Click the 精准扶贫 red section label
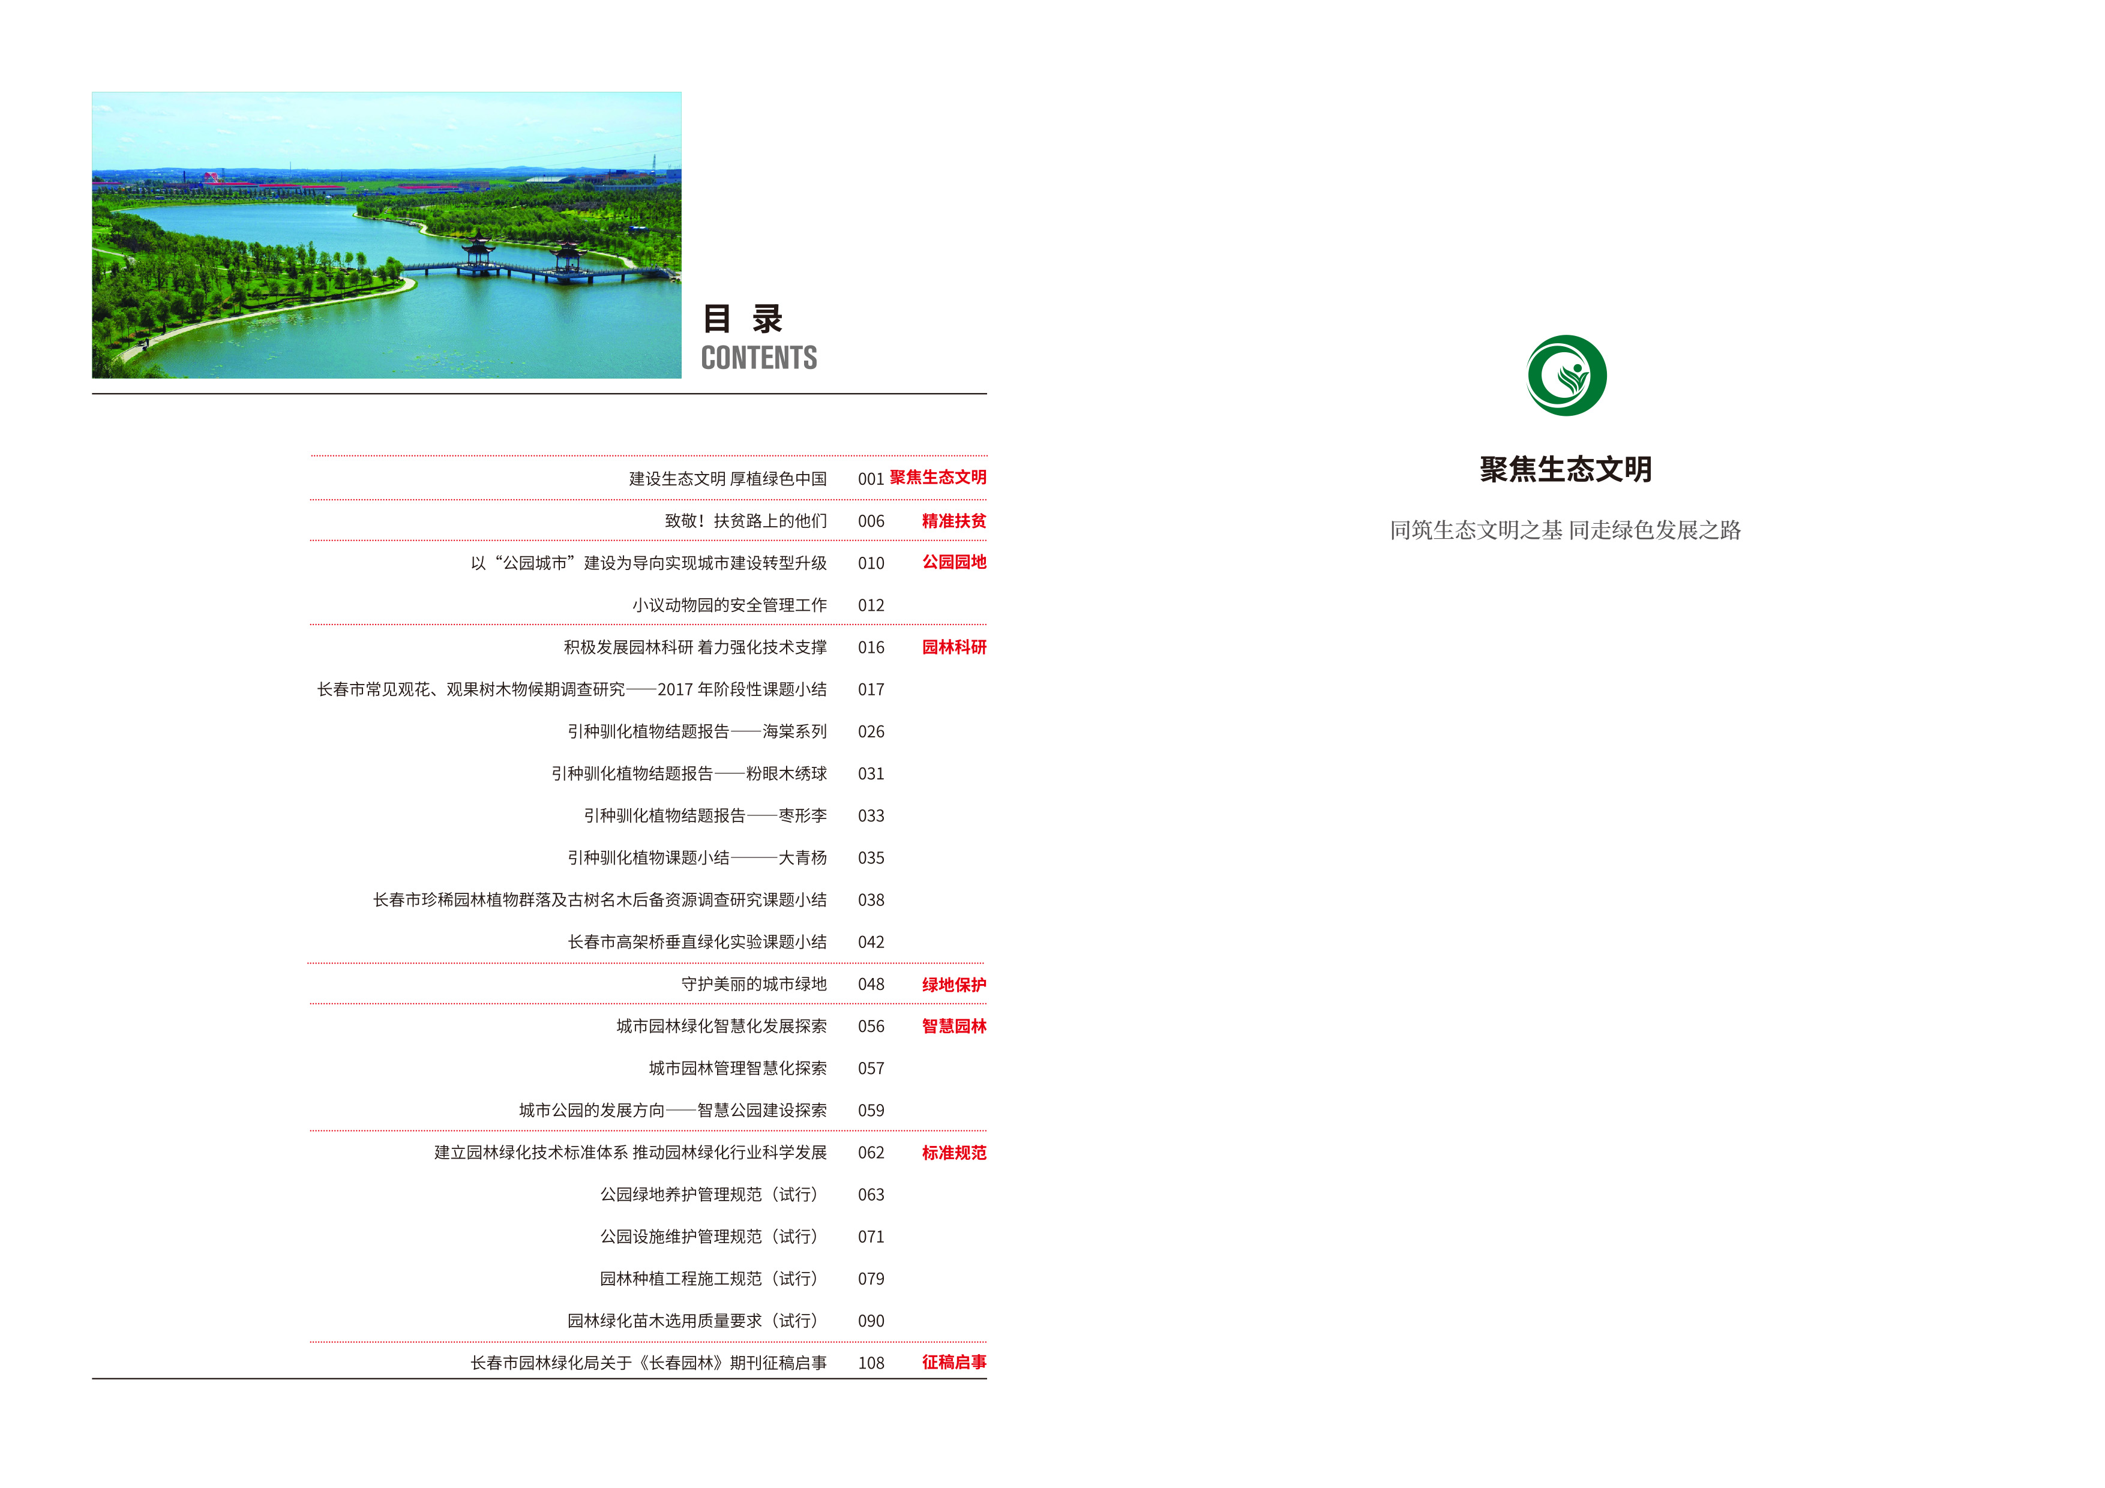The height and width of the screenshot is (1488, 2105). pos(953,521)
